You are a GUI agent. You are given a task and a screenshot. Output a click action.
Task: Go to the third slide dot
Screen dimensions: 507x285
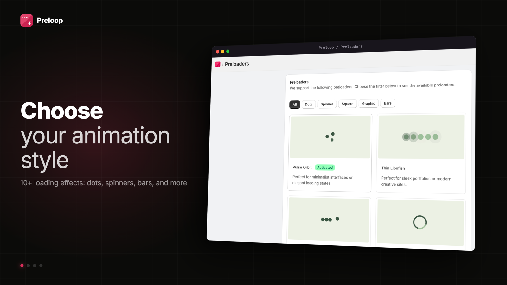point(35,266)
